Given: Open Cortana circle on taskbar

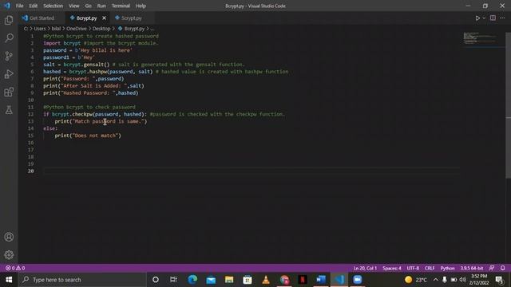Looking at the screenshot, I should pyautogui.click(x=156, y=280).
